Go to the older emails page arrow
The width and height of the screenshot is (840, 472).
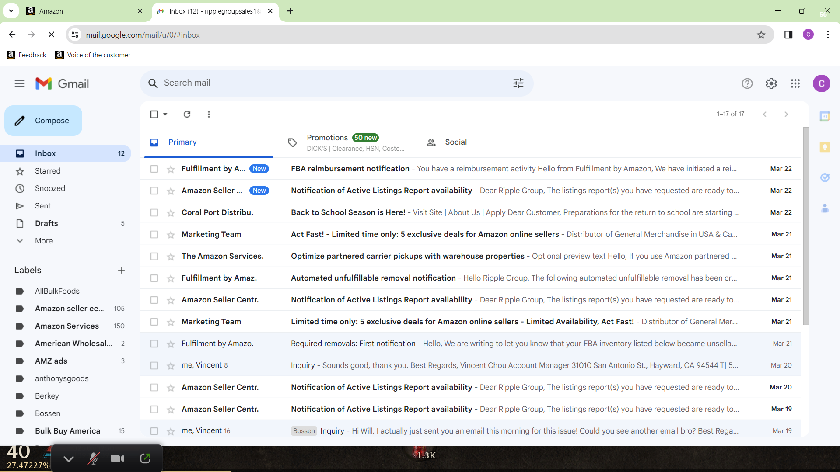pyautogui.click(x=786, y=114)
